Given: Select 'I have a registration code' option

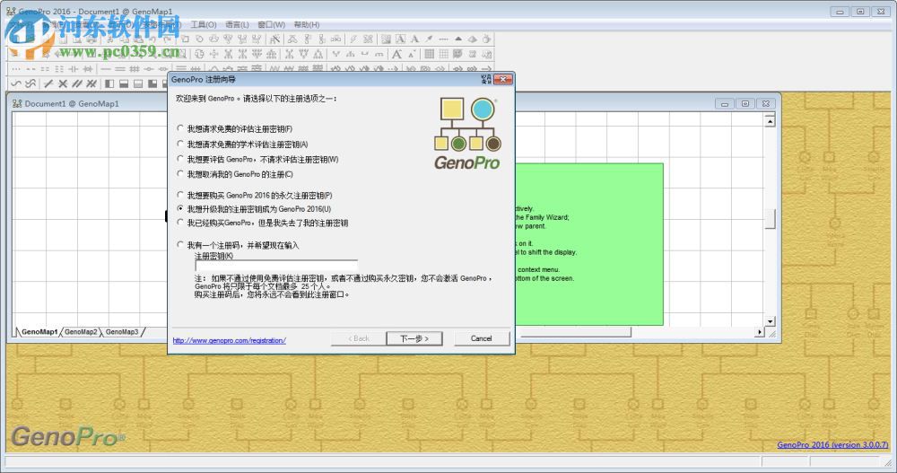Looking at the screenshot, I should [180, 245].
